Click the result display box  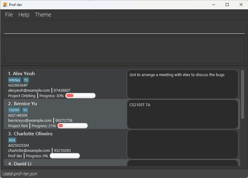pos(124,51)
